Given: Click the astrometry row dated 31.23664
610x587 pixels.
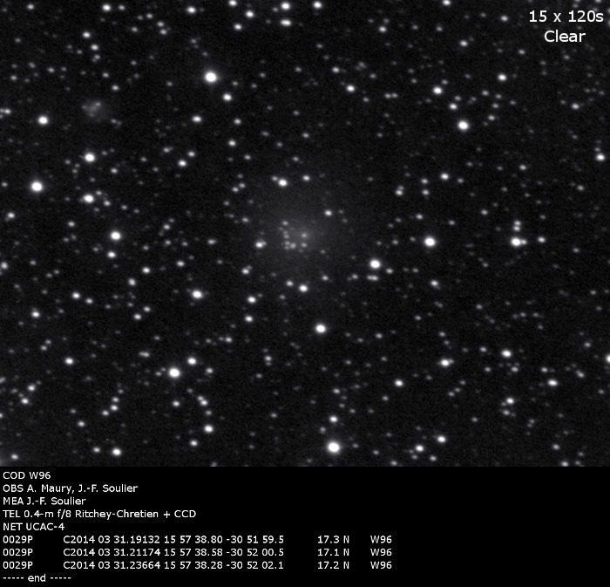Looking at the screenshot, I should 197,565.
